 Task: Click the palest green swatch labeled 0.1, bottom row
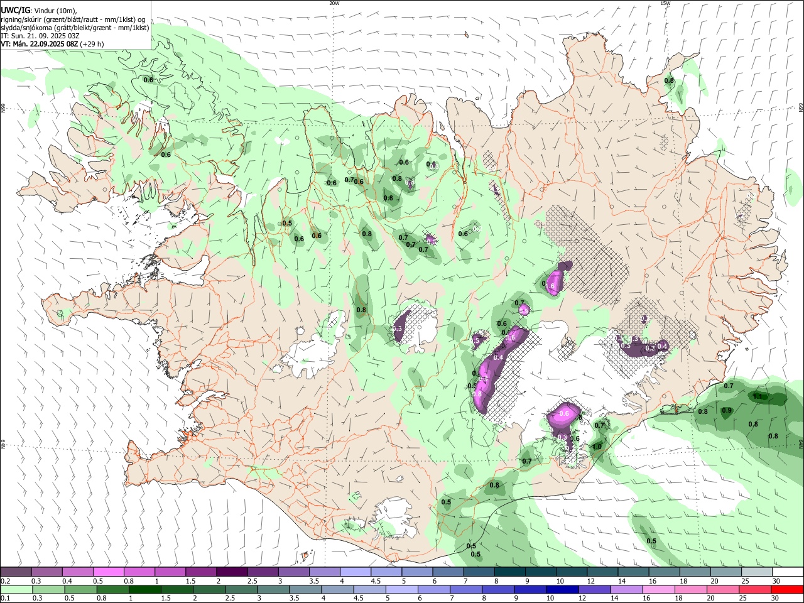pyautogui.click(x=16, y=589)
